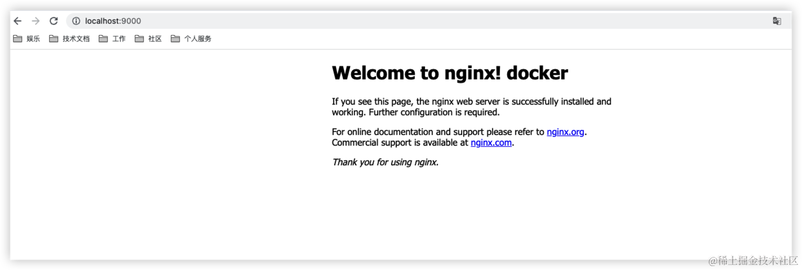Click the browser forward arrow
Image resolution: width=802 pixels, height=270 pixels.
(36, 21)
